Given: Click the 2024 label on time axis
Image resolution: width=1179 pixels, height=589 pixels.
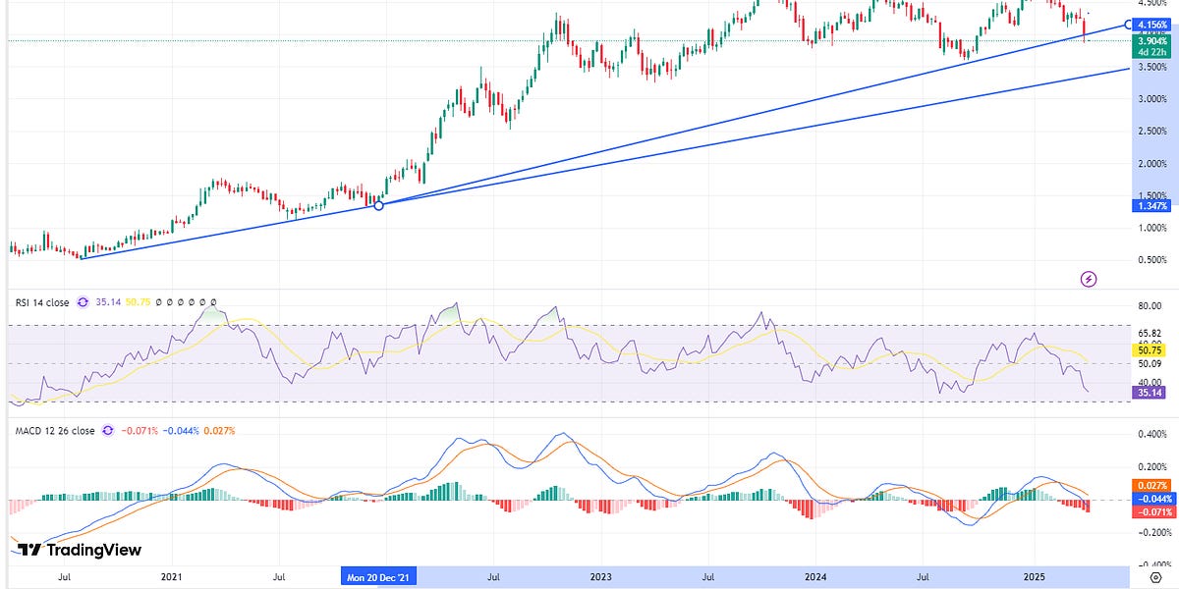Looking at the screenshot, I should (815, 577).
